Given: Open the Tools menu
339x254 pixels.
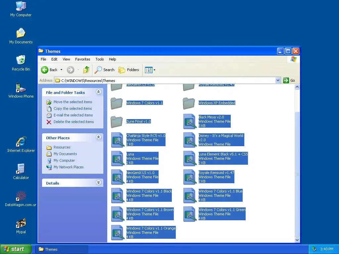Looking at the screenshot, I should pos(99,59).
